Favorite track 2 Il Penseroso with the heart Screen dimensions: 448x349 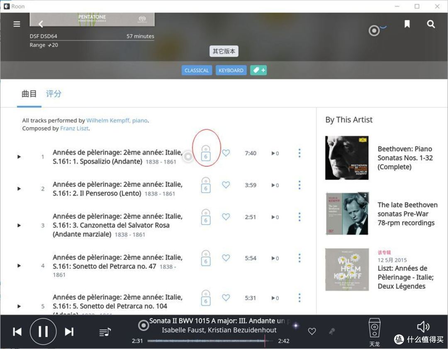226,185
